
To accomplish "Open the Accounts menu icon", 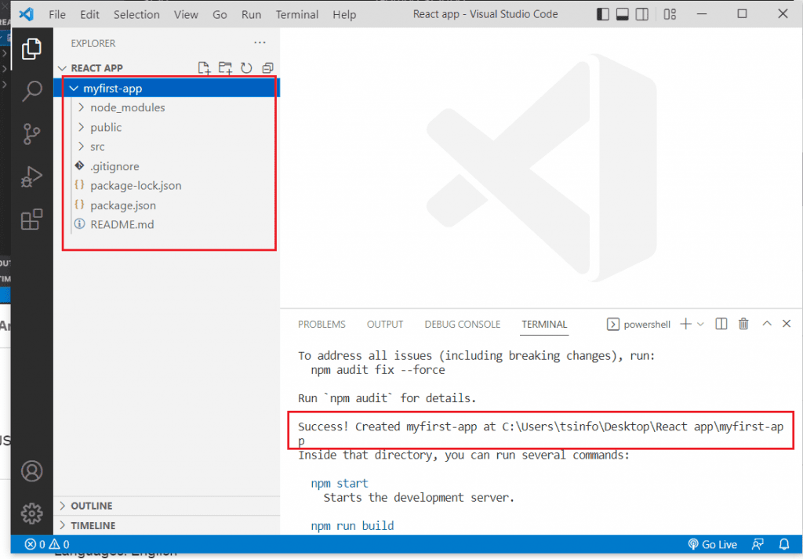I will (31, 471).
